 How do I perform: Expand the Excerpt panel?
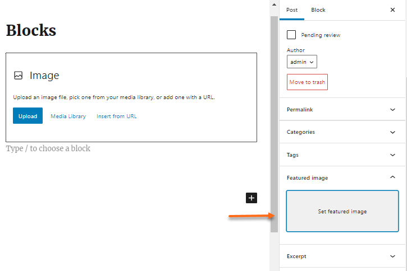coord(392,256)
